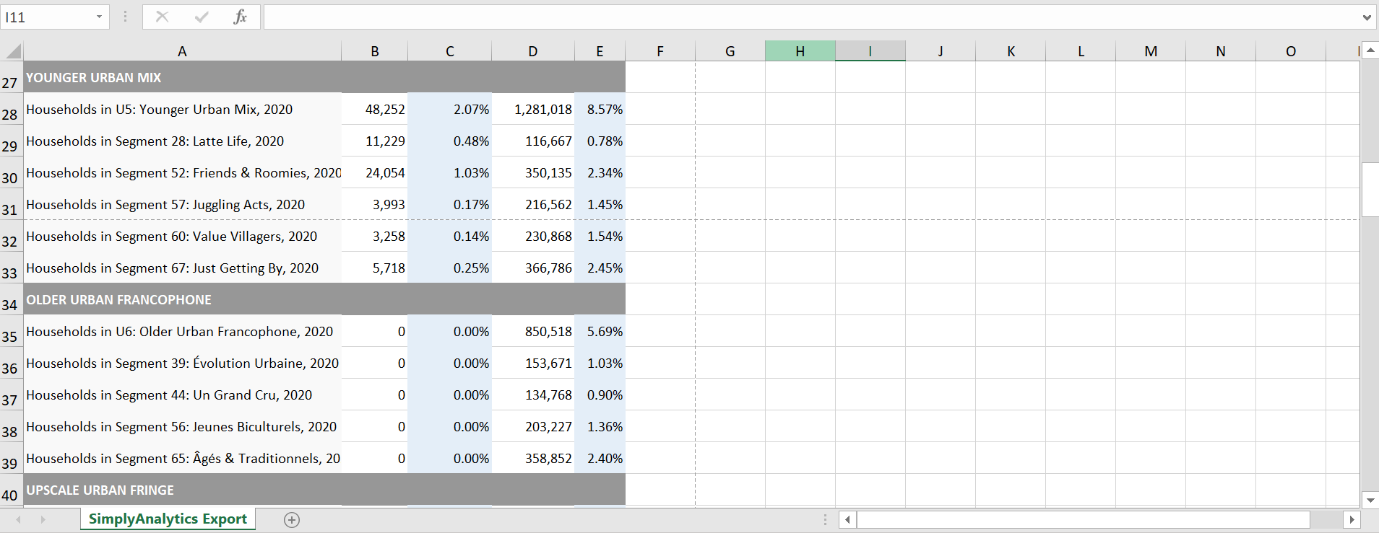The image size is (1379, 533).
Task: Click previous sheet navigation arrow
Action: pyautogui.click(x=19, y=519)
